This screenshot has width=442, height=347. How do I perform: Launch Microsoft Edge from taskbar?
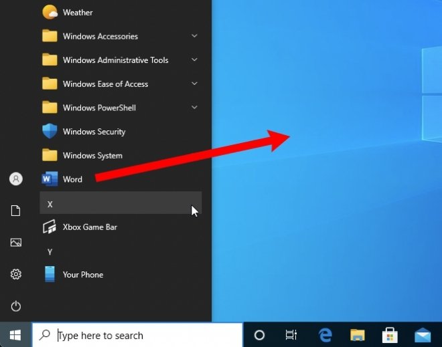coord(325,335)
